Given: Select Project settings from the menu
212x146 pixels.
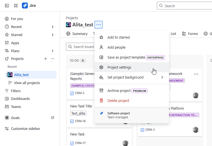Looking at the screenshot, I should 119,67.
